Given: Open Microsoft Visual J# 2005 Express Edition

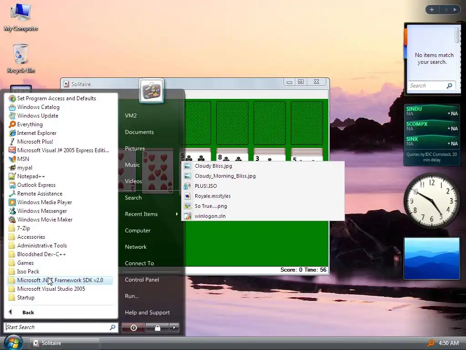Looking at the screenshot, I should (x=60, y=150).
